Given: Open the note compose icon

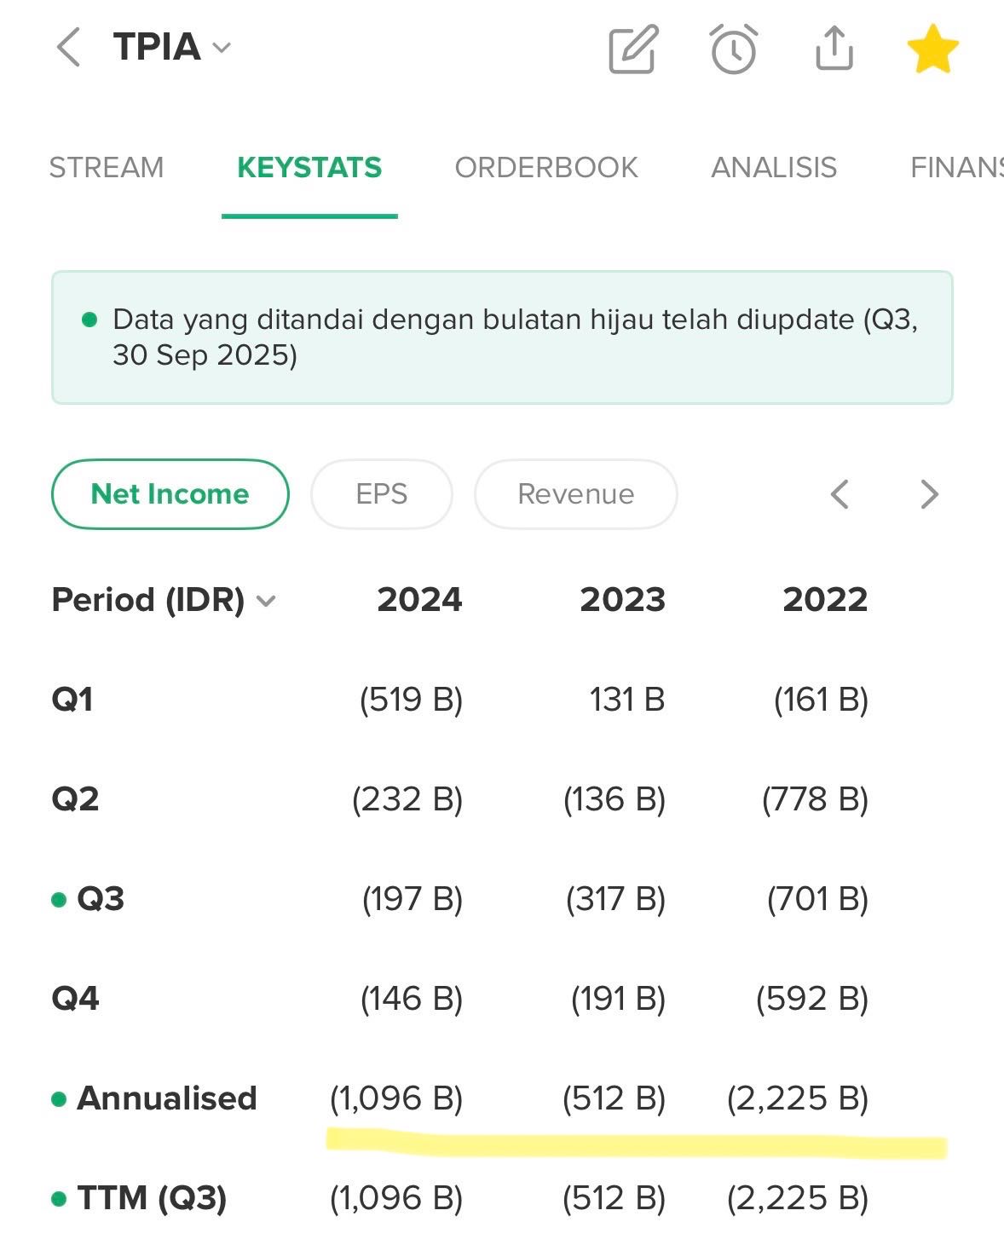Looking at the screenshot, I should click(633, 49).
